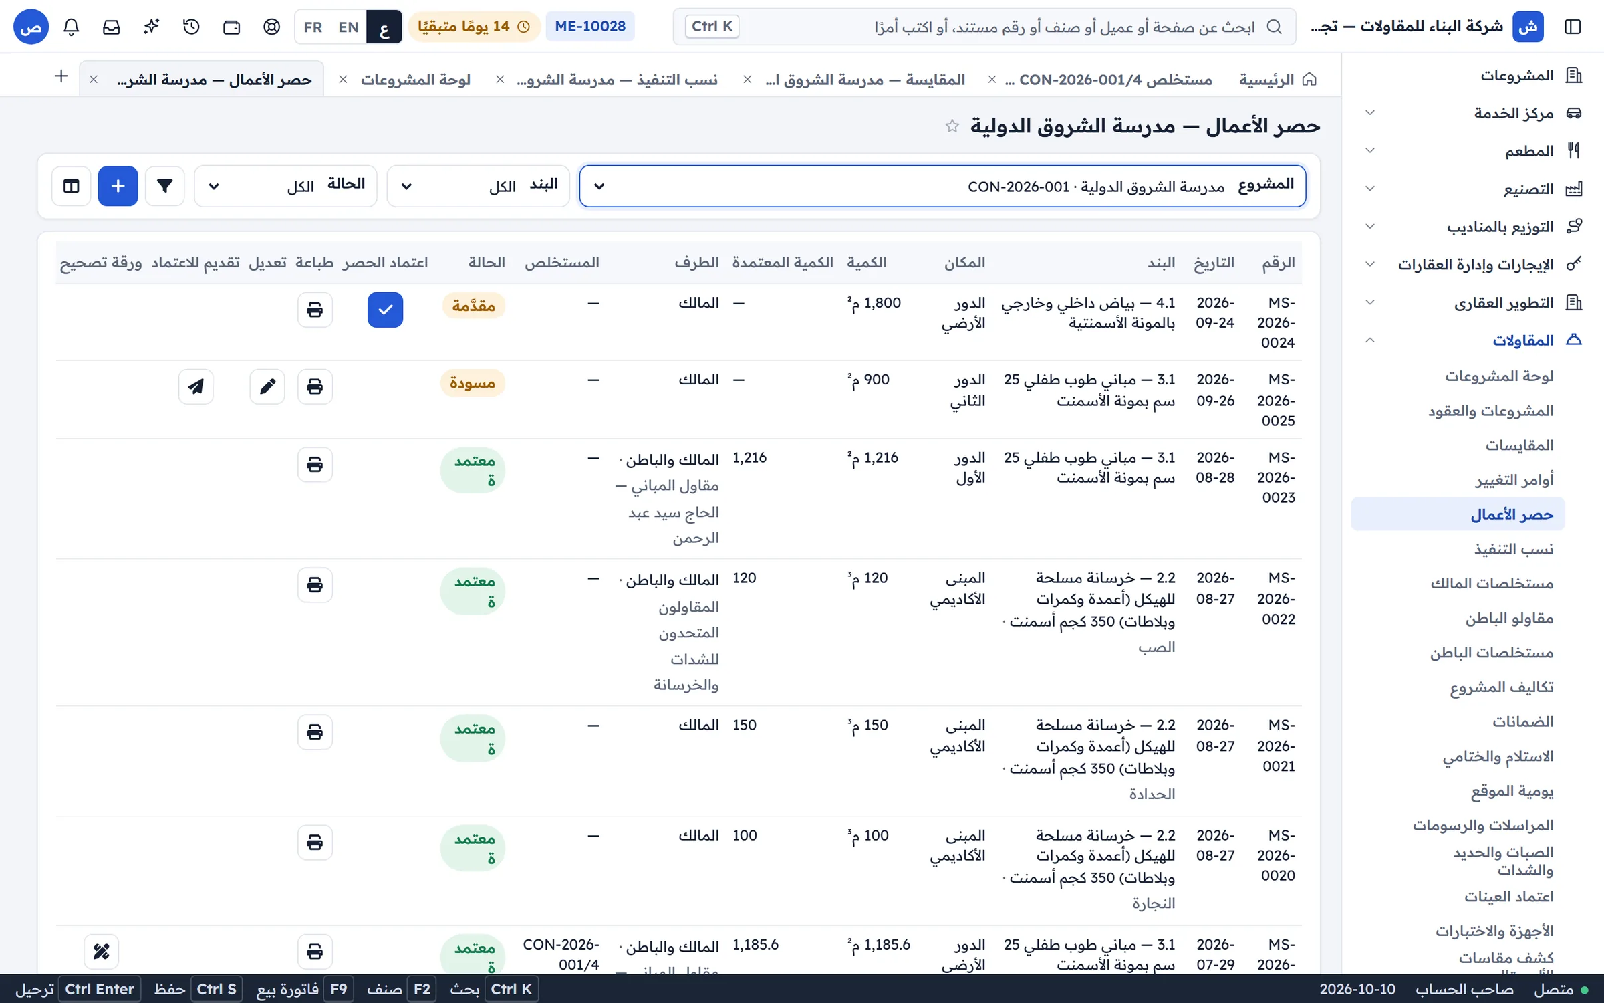Image resolution: width=1604 pixels, height=1003 pixels.
Task: Switch language to FR
Action: click(313, 27)
